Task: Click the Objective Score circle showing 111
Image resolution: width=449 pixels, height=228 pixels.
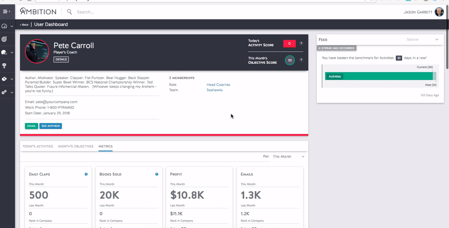Action: (x=290, y=60)
